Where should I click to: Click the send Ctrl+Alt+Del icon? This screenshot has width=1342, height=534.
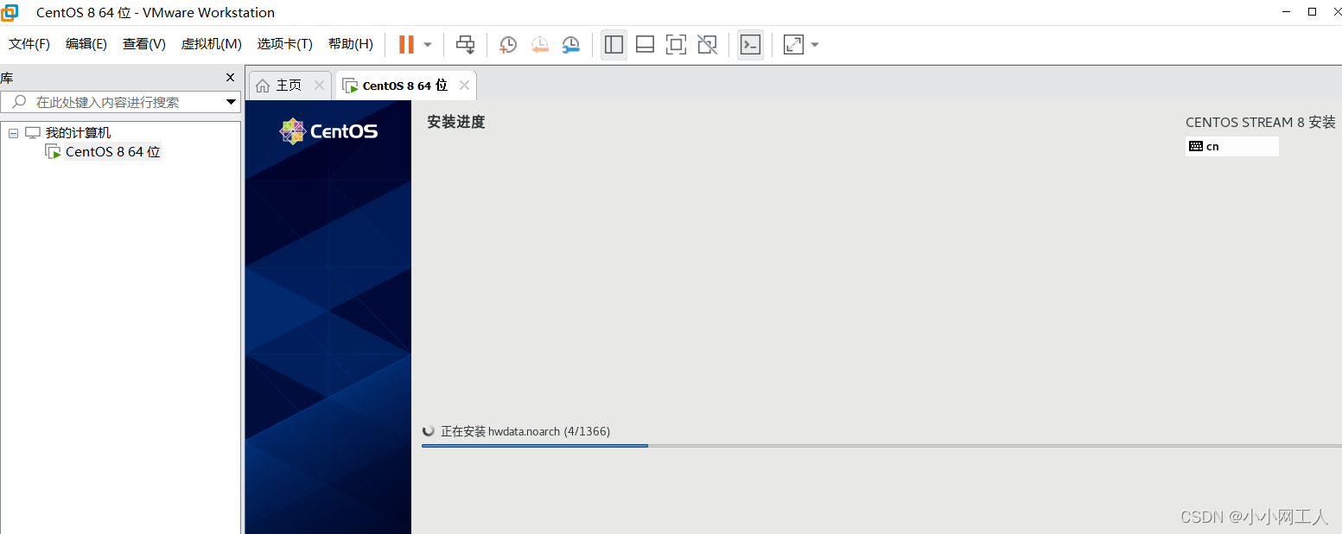[x=466, y=44]
